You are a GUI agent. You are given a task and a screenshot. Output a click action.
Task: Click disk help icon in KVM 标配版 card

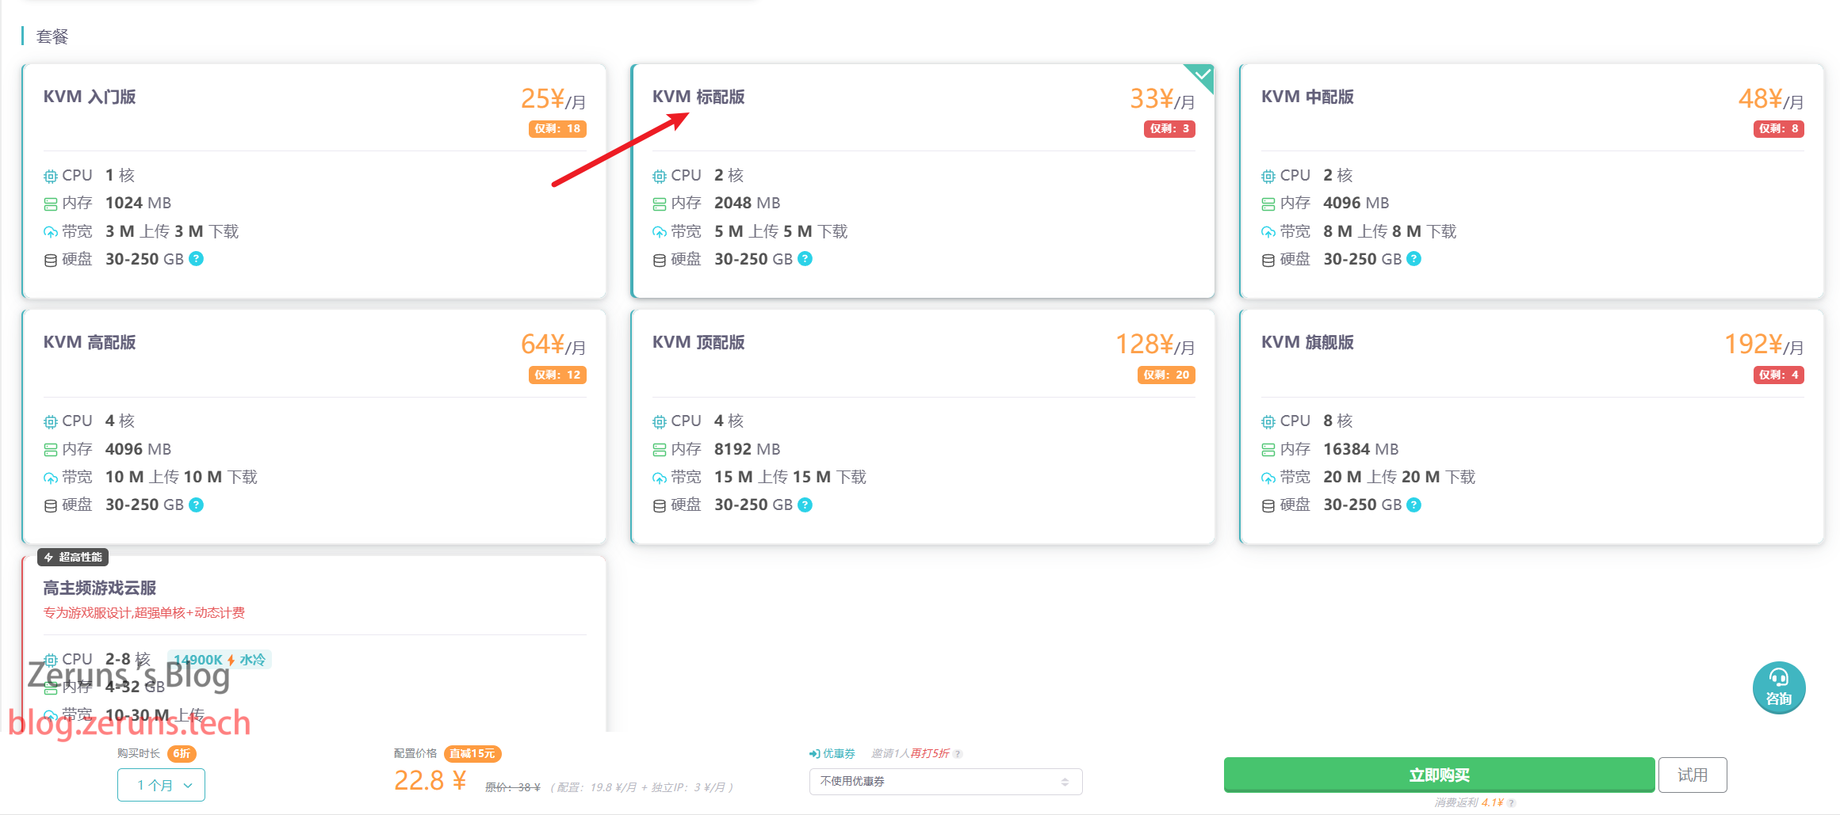805,259
